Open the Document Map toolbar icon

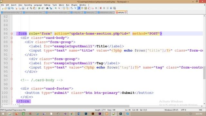pyautogui.click(x=86, y=8)
